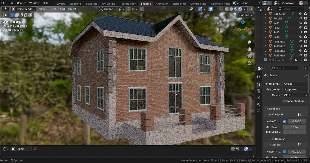This screenshot has height=163, width=310.
Task: Select solid viewport shading mode
Action: point(231,9)
